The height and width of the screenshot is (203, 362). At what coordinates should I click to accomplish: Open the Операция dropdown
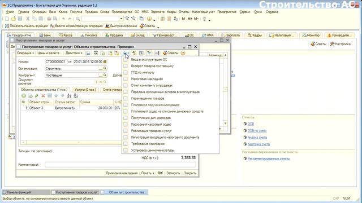point(25,53)
